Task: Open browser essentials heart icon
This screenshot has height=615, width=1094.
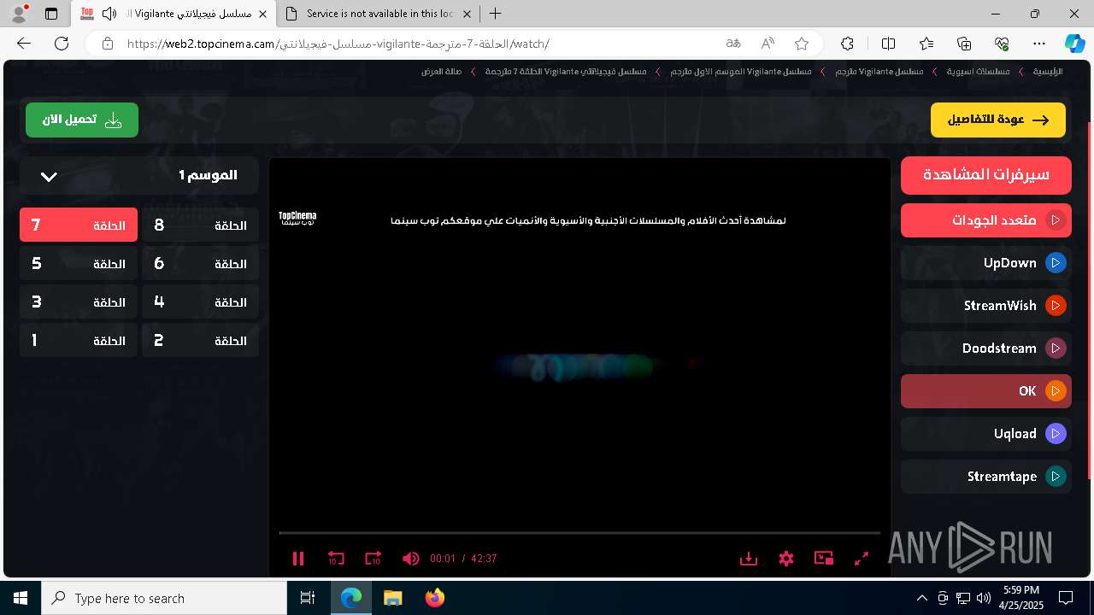Action: pyautogui.click(x=1002, y=44)
